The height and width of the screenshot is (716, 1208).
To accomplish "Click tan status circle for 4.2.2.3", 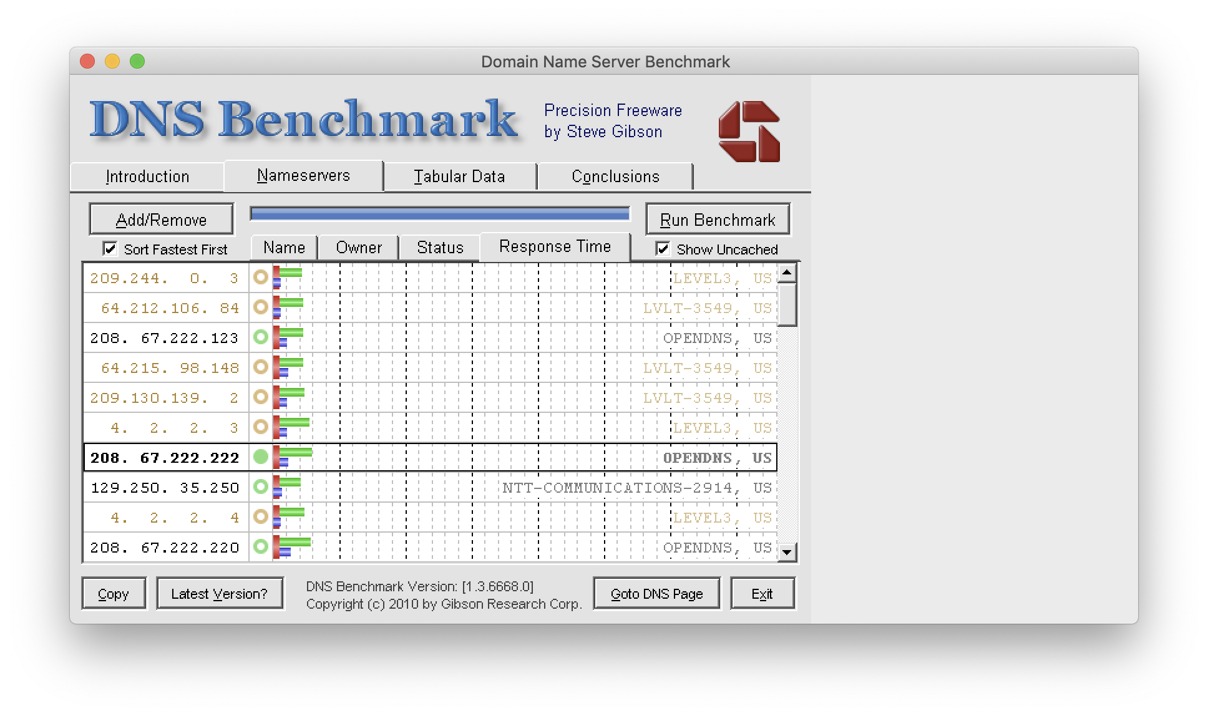I will click(261, 427).
